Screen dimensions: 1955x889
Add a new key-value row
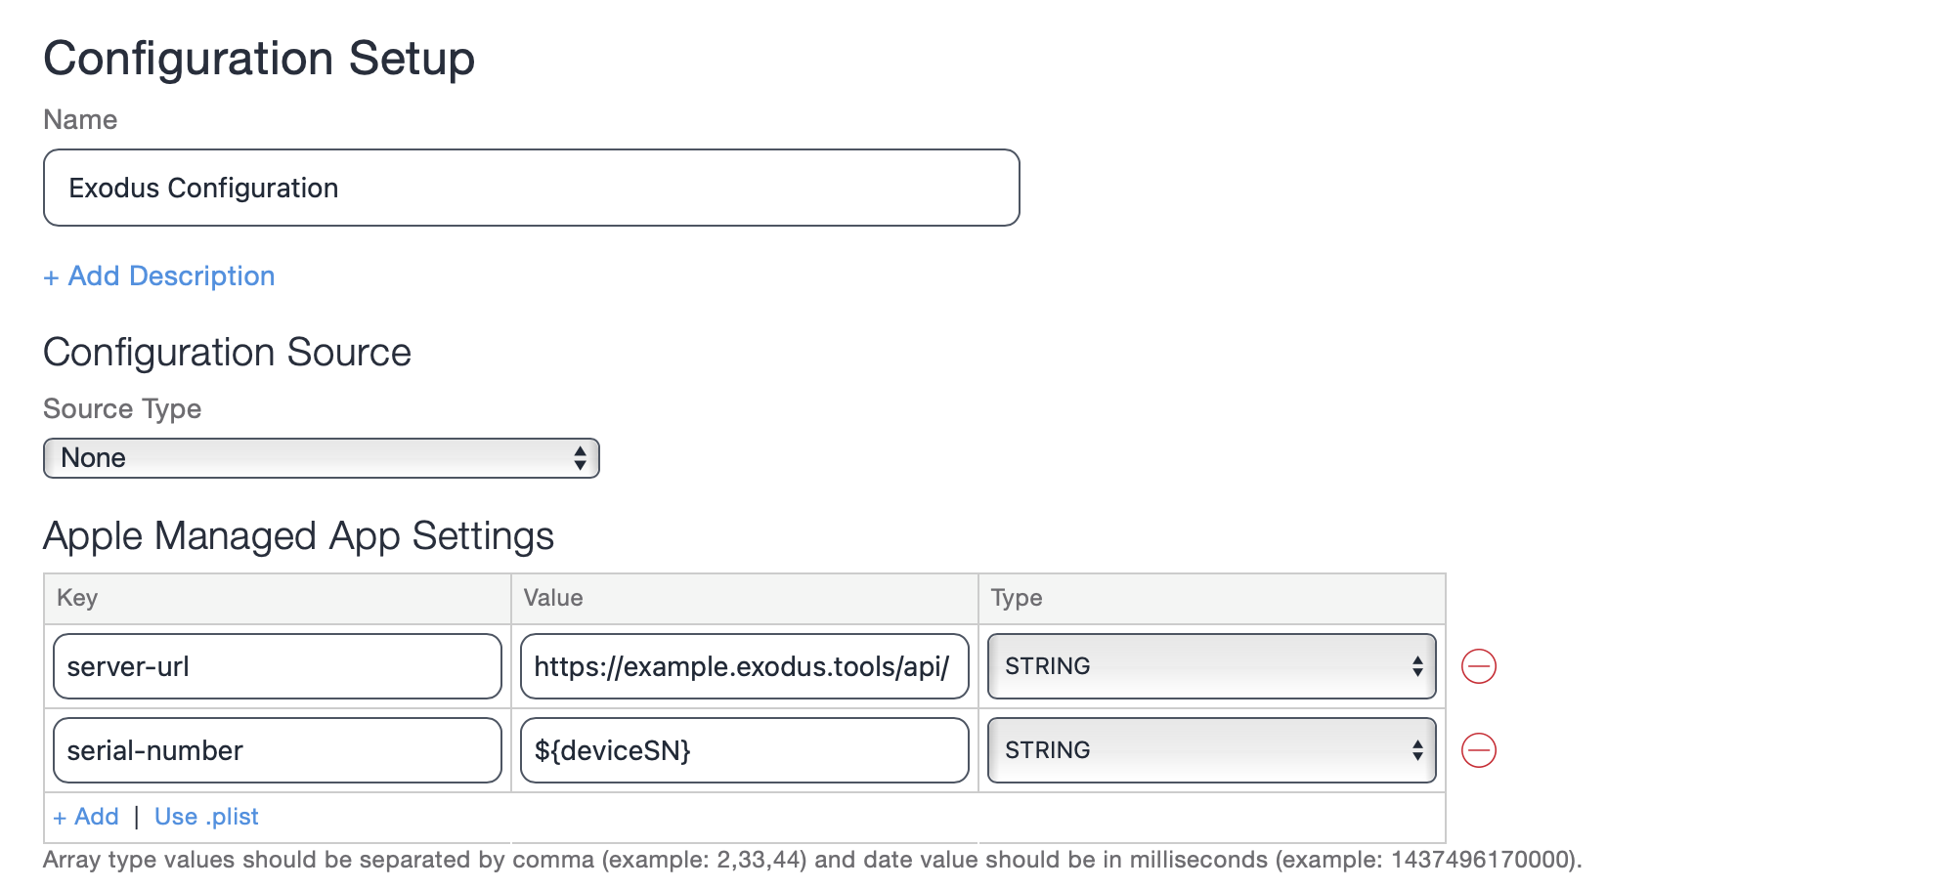(86, 817)
